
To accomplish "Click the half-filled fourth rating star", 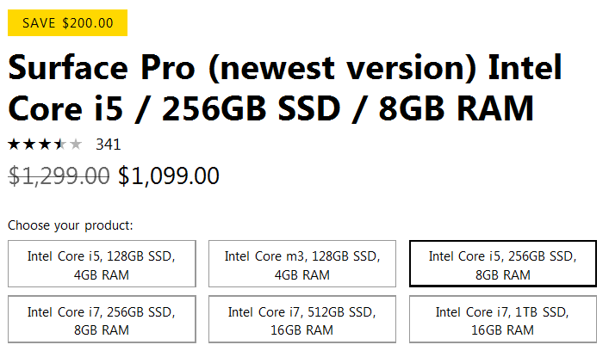I will click(59, 144).
